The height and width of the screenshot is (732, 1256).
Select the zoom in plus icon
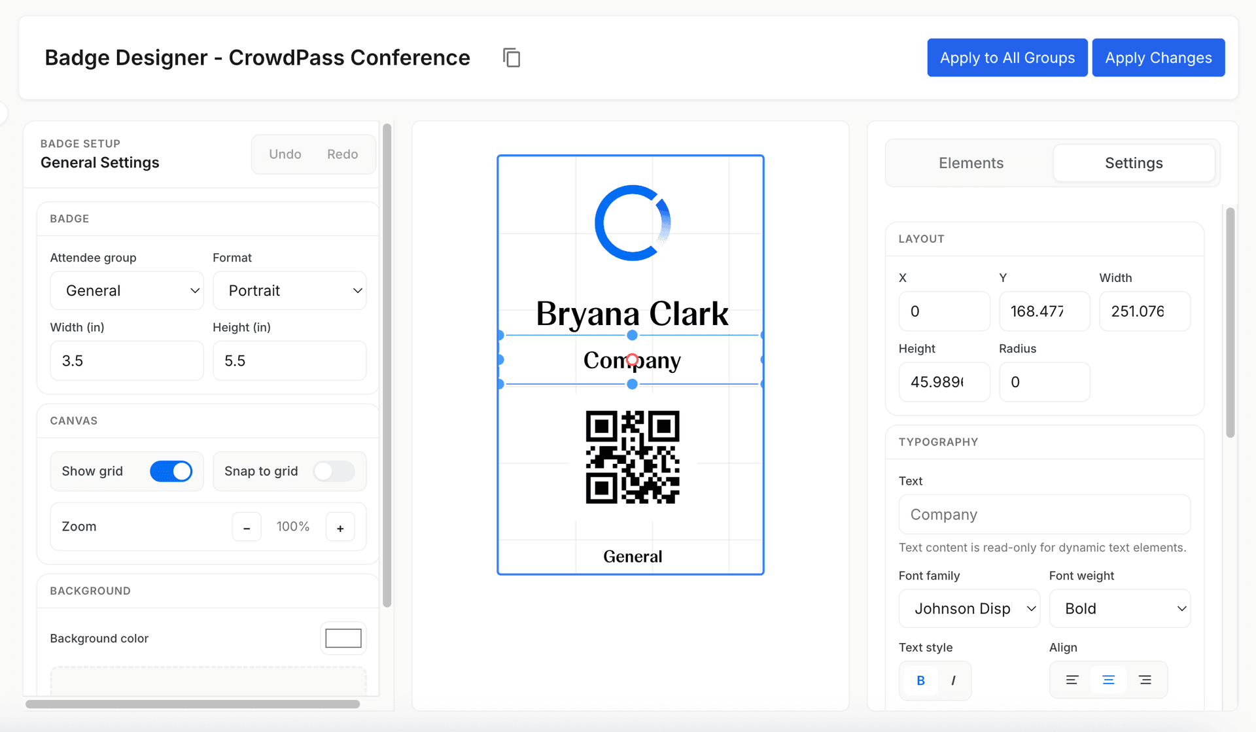[x=340, y=527]
